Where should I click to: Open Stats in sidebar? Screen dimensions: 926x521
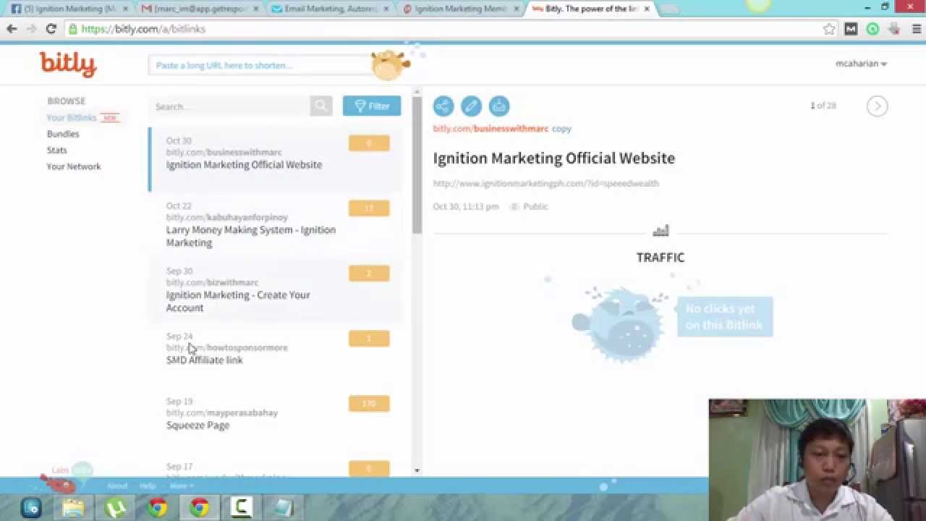pos(57,150)
